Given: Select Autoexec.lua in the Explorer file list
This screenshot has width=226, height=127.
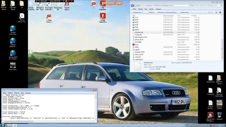Looking at the screenshot, I should 139,32.
